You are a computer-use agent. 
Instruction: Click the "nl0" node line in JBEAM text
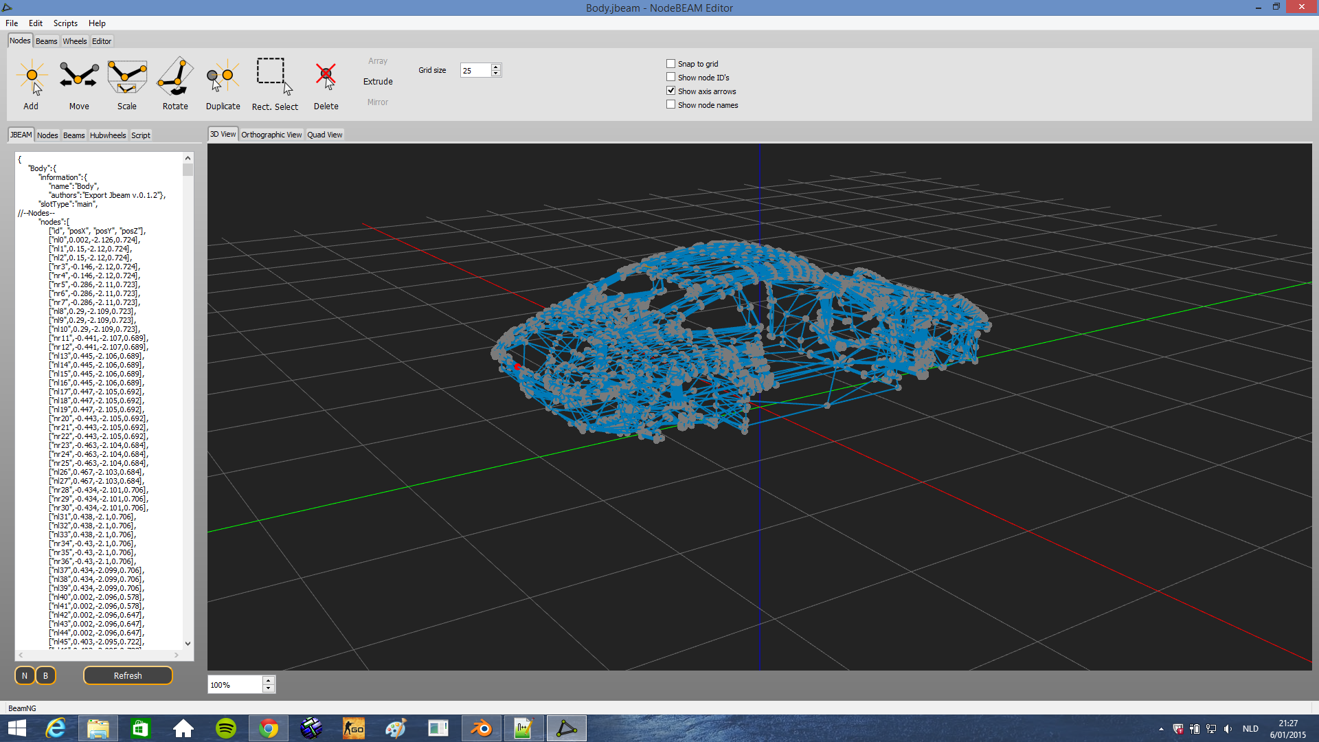pos(95,240)
